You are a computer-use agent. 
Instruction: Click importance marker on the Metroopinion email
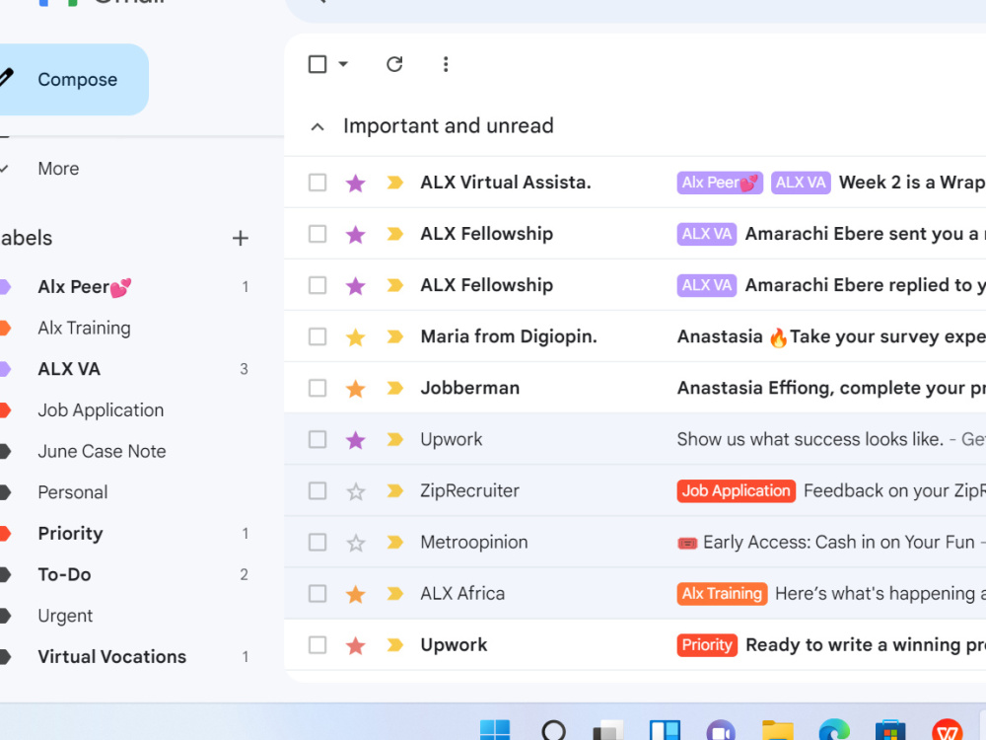[x=395, y=543]
